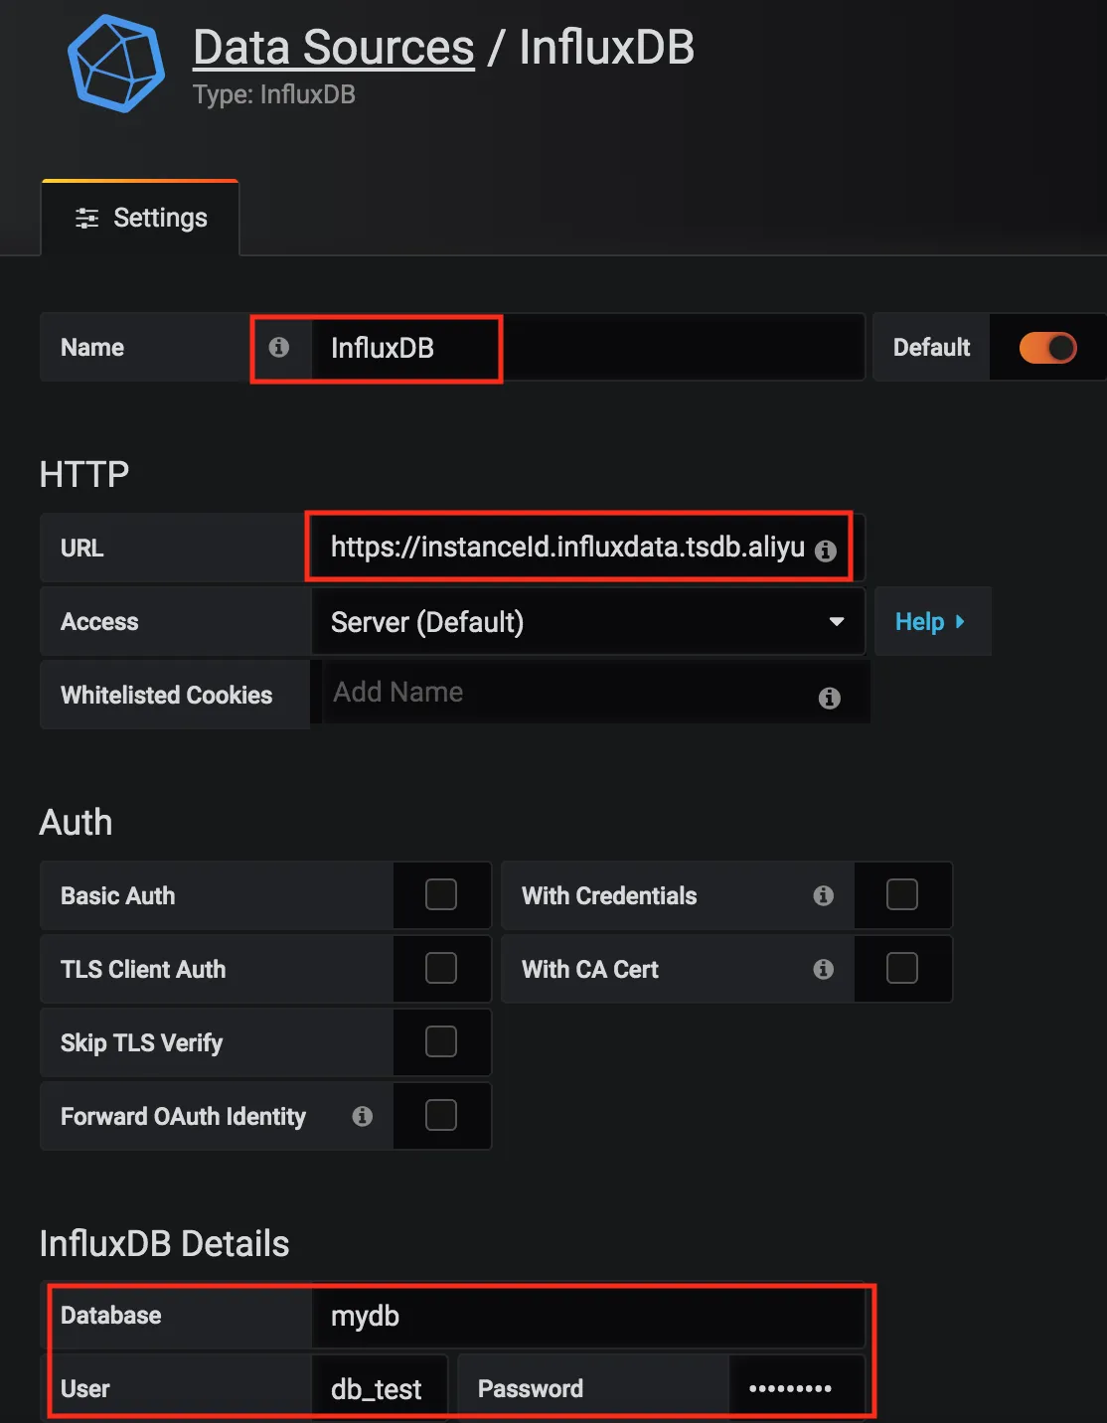Click the info icon beside Name field
The height and width of the screenshot is (1423, 1107).
click(x=279, y=347)
